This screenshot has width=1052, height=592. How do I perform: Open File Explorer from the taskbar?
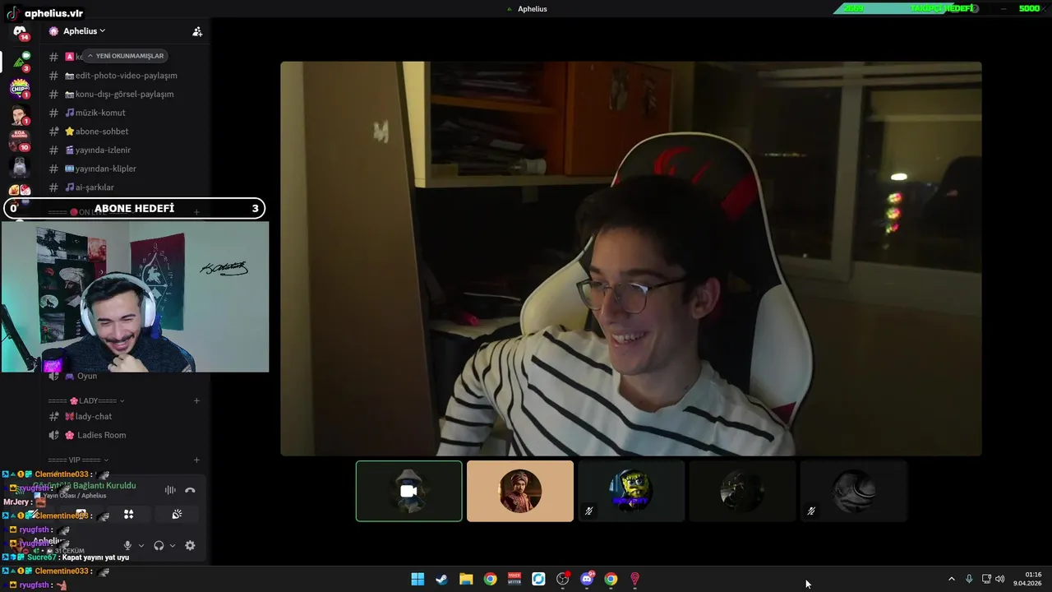point(466,579)
